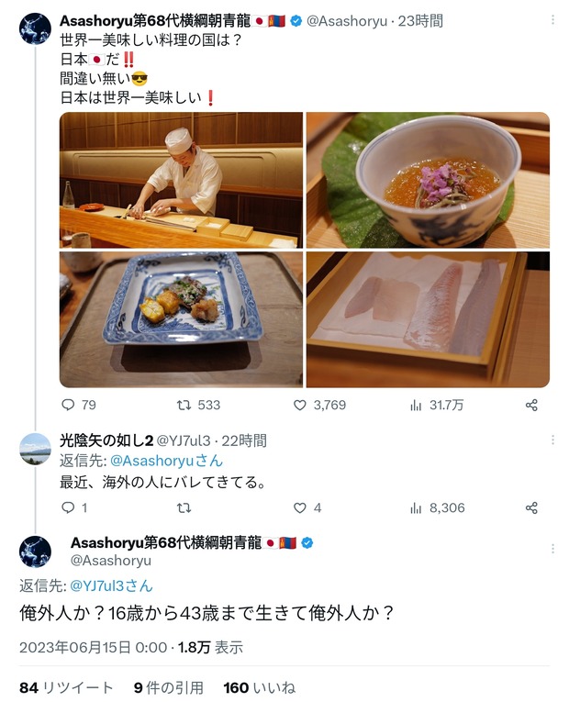569x702 pixels.
Task: View analytics showing 8,306 views
Action: [x=416, y=508]
